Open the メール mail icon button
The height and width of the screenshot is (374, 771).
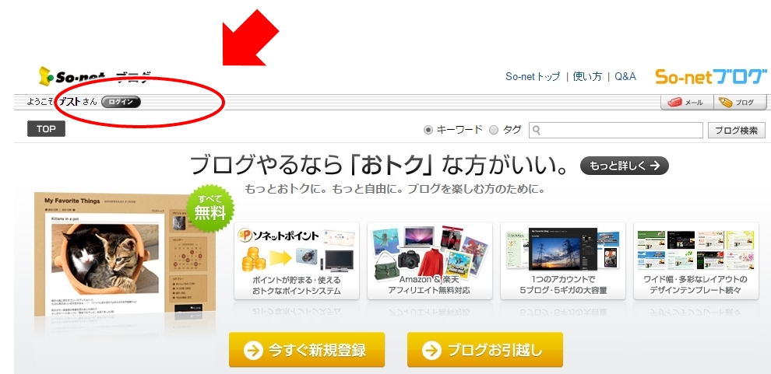(687, 102)
